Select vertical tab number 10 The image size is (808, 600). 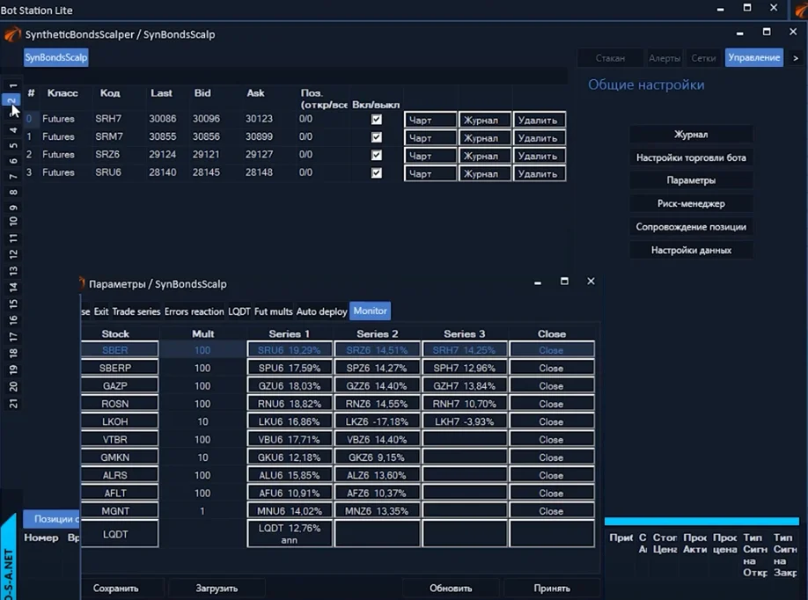point(13,222)
